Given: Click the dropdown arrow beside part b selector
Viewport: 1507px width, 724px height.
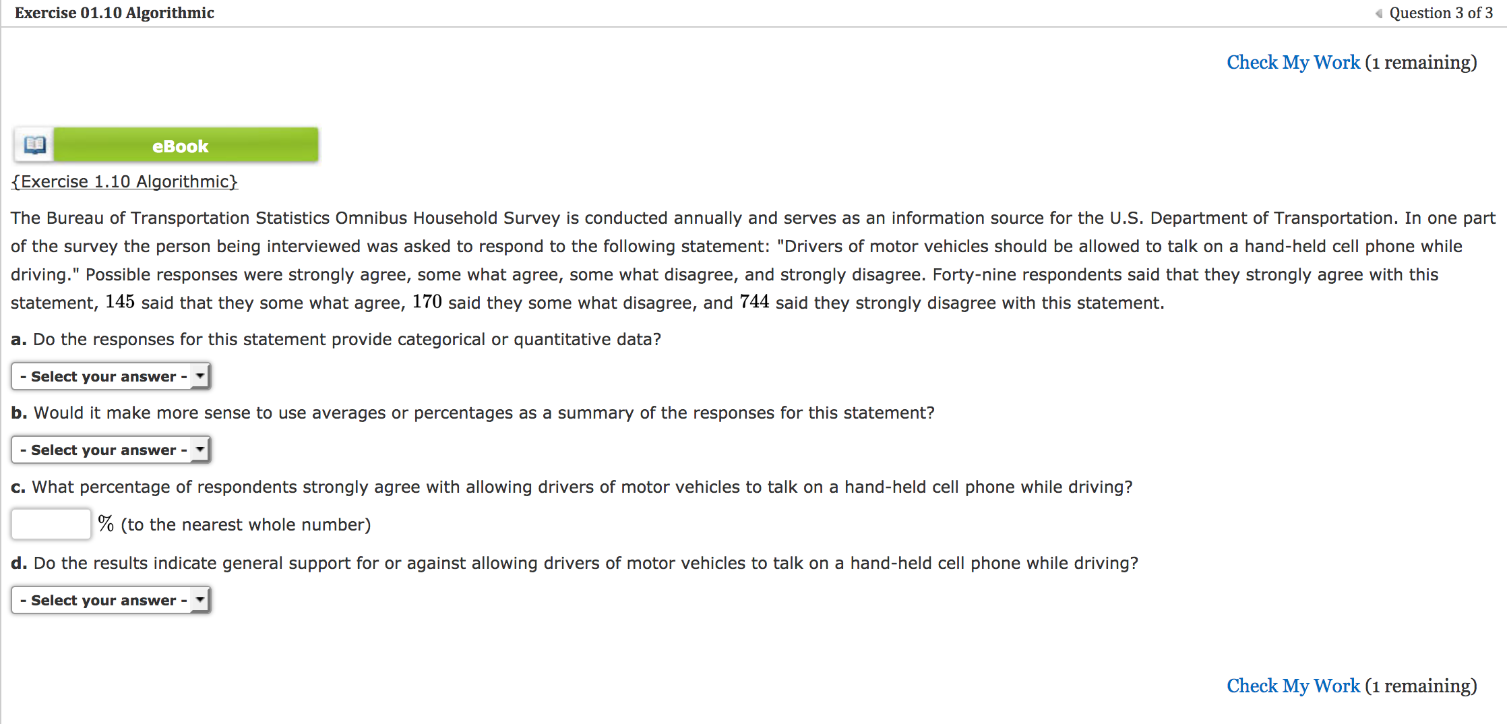Looking at the screenshot, I should point(199,450).
